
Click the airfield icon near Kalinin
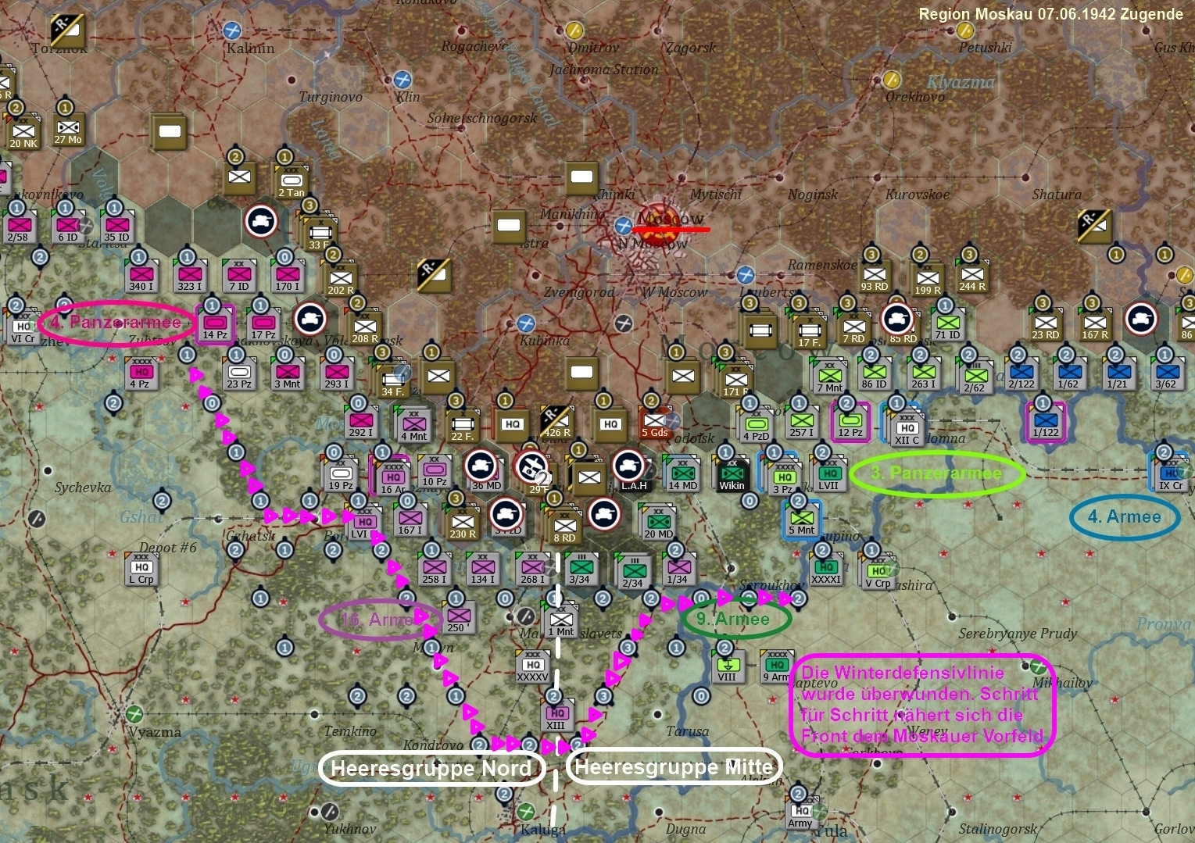click(231, 30)
